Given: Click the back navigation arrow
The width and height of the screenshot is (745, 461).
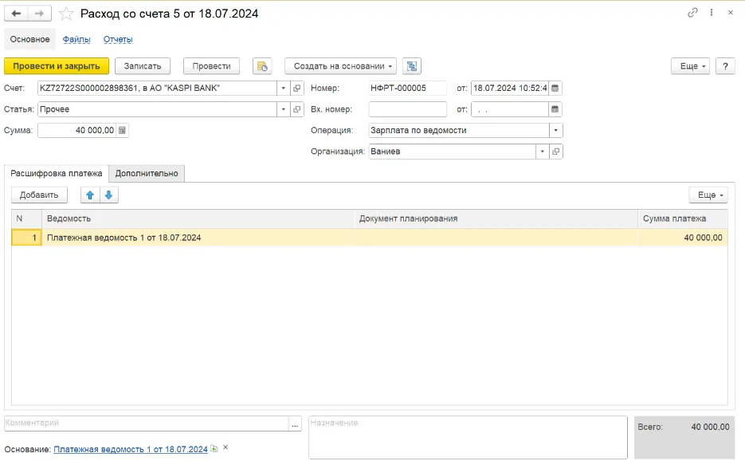Looking at the screenshot, I should pos(16,14).
